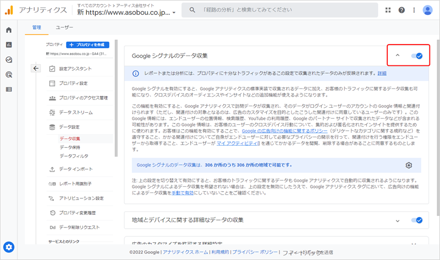Open 設定アシスタント menu label
440x260 pixels.
(75, 69)
